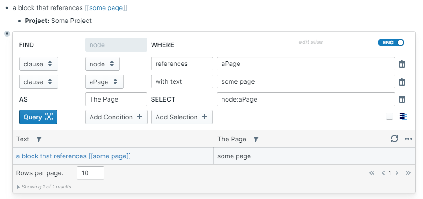423x199 pixels.
Task: Filter the Text column
Action: point(39,139)
